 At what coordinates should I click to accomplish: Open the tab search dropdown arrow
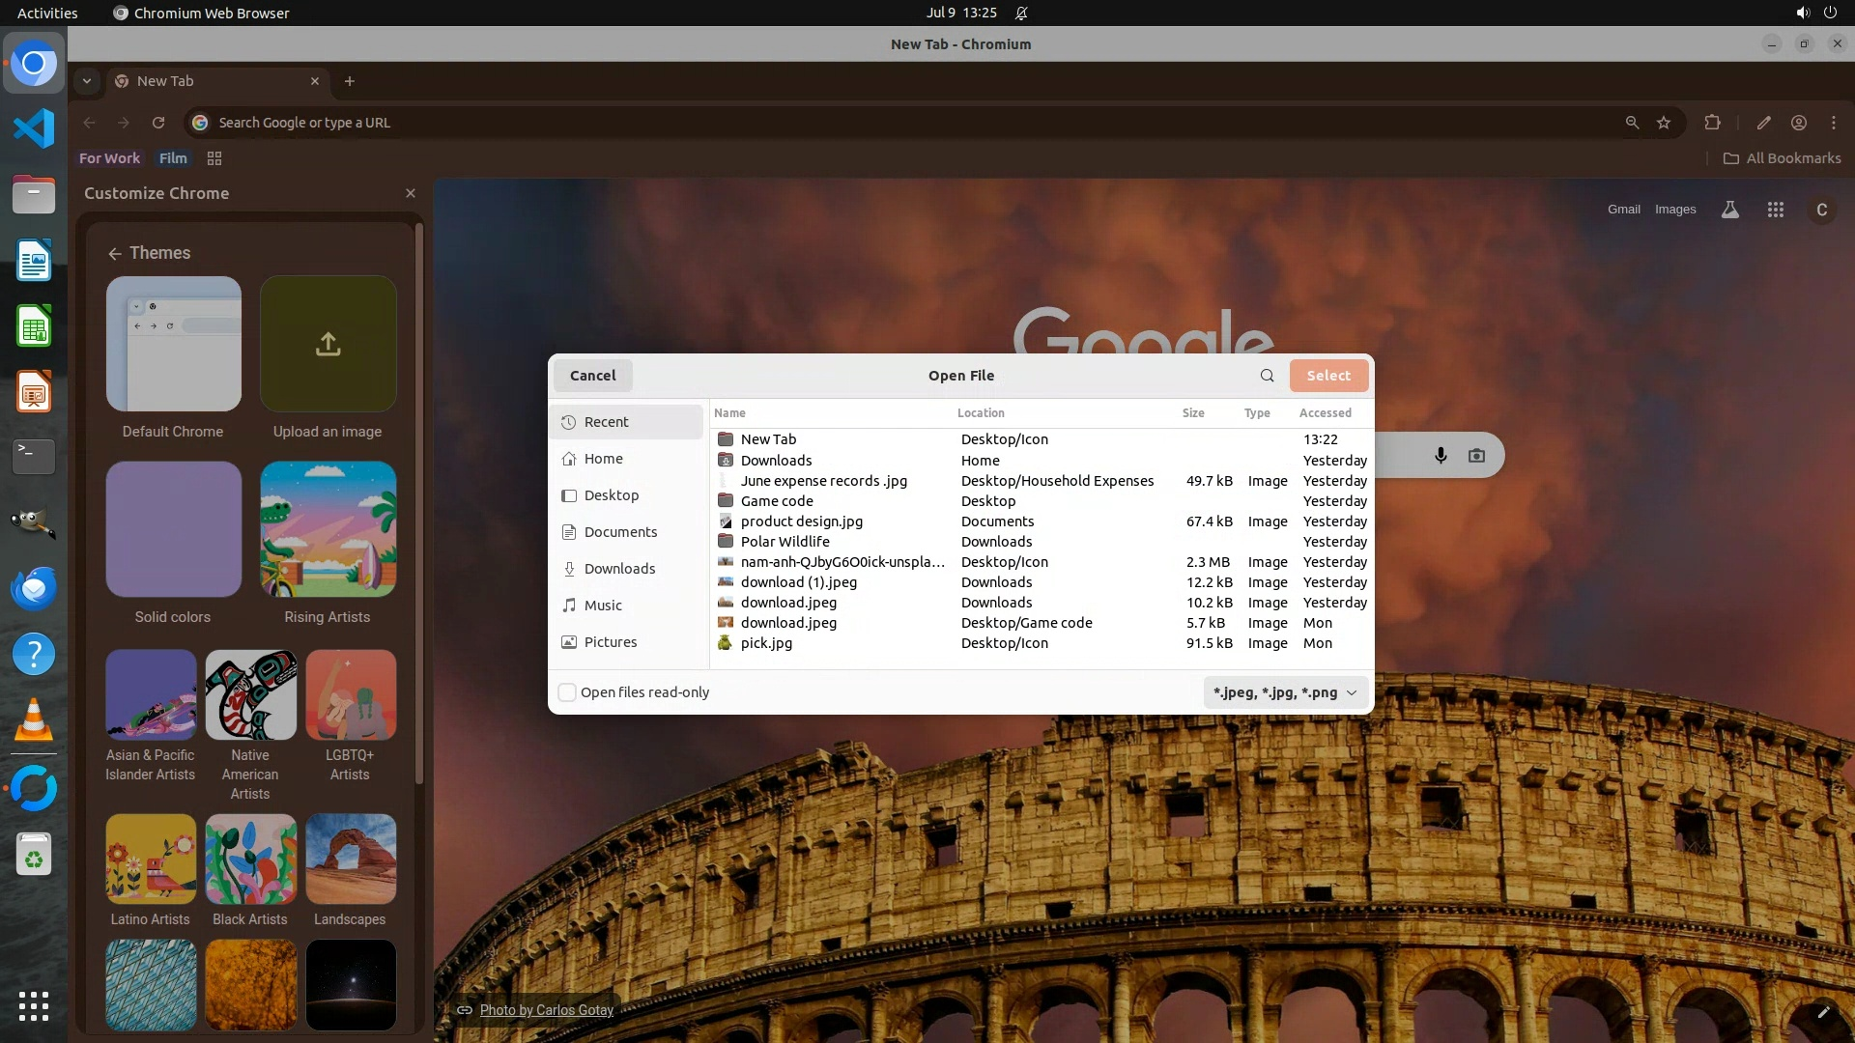87,81
